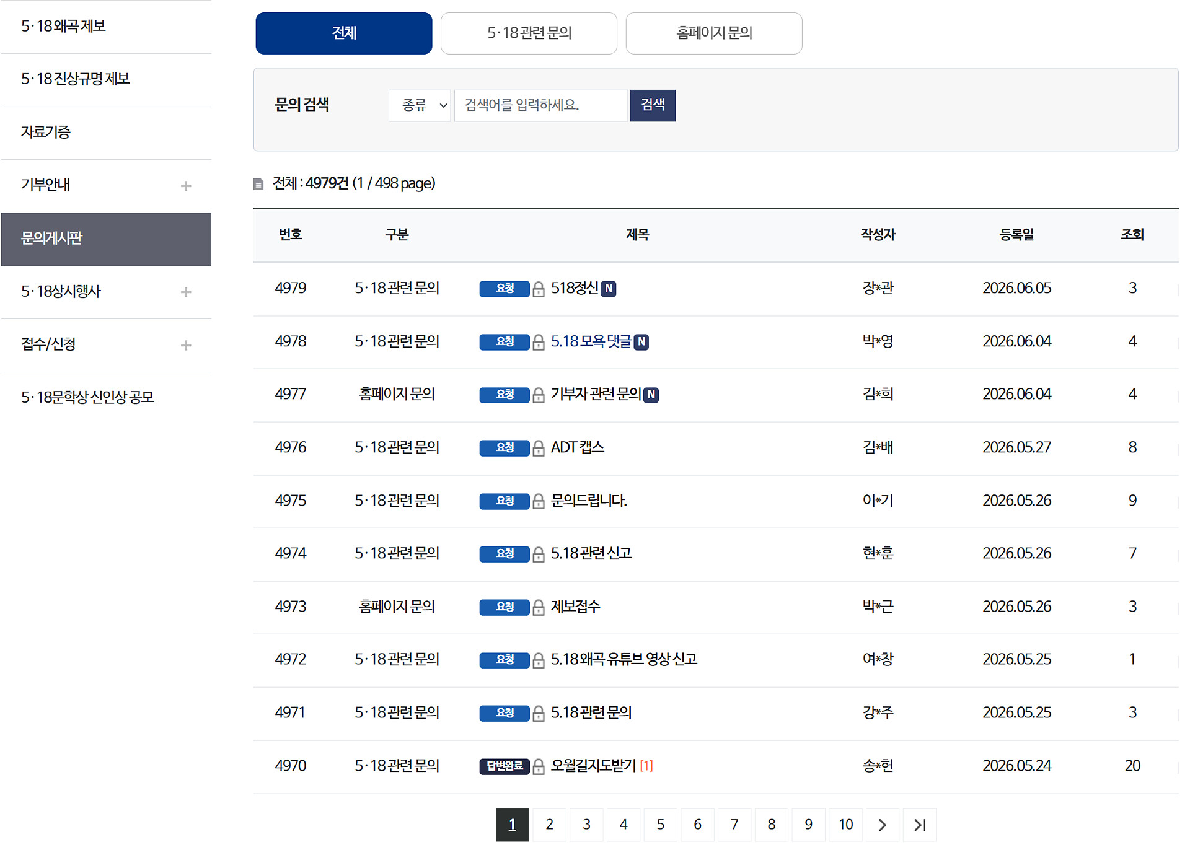Click the new 'N' badge on 518정신
The height and width of the screenshot is (868, 1190).
click(609, 289)
